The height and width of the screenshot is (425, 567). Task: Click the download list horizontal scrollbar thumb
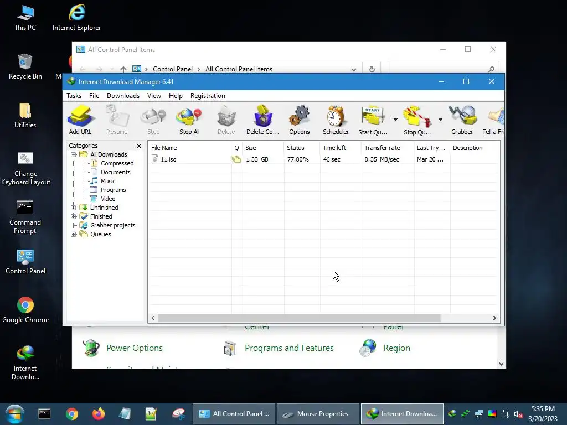(x=299, y=318)
